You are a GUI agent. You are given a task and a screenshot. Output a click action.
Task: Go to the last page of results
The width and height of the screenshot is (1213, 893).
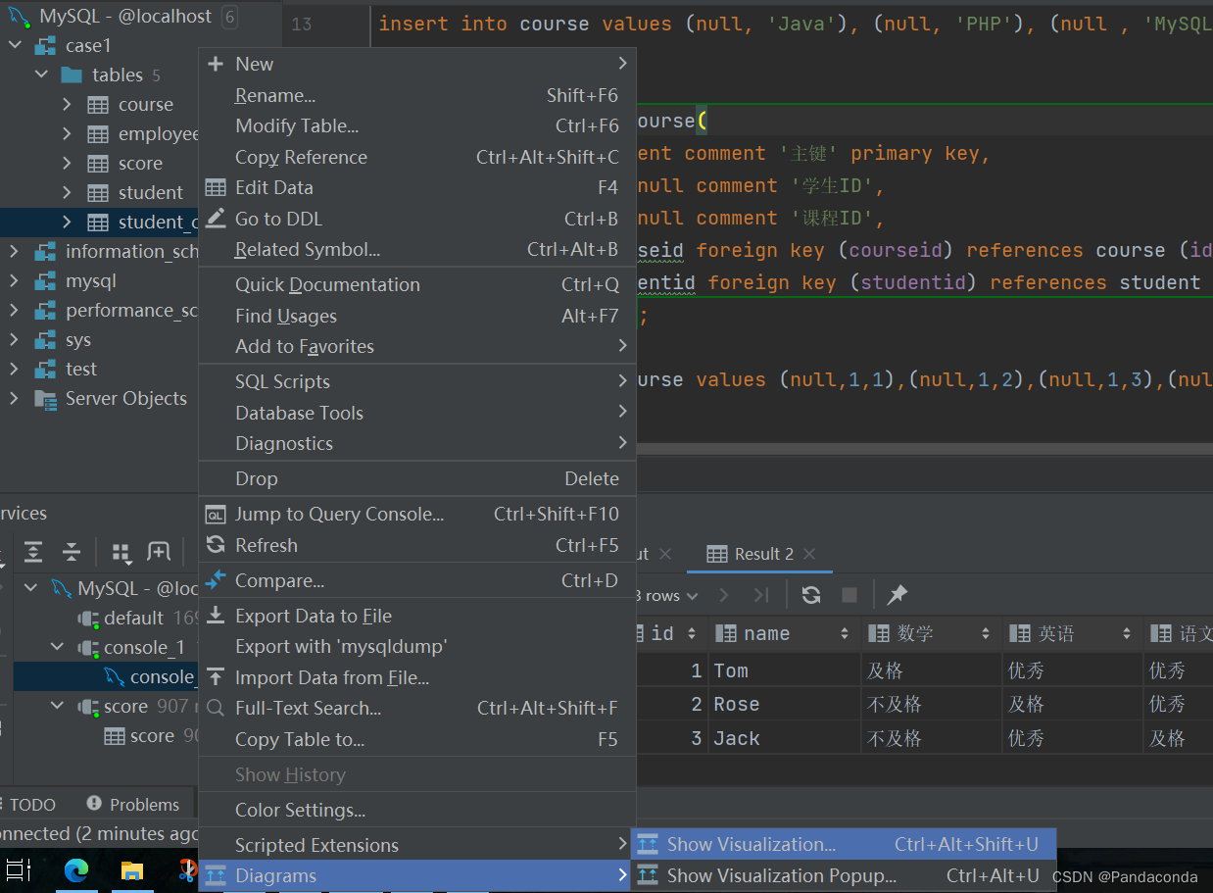pos(761,595)
